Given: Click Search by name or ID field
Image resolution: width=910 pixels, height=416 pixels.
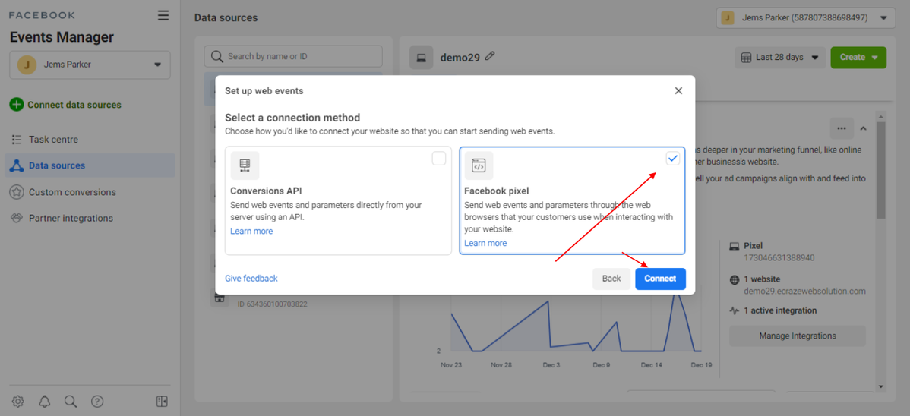Looking at the screenshot, I should pos(293,56).
